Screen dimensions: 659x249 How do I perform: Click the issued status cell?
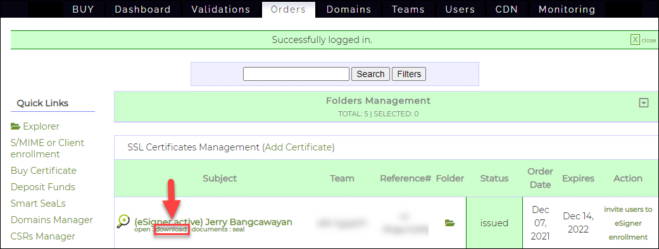coord(494,223)
